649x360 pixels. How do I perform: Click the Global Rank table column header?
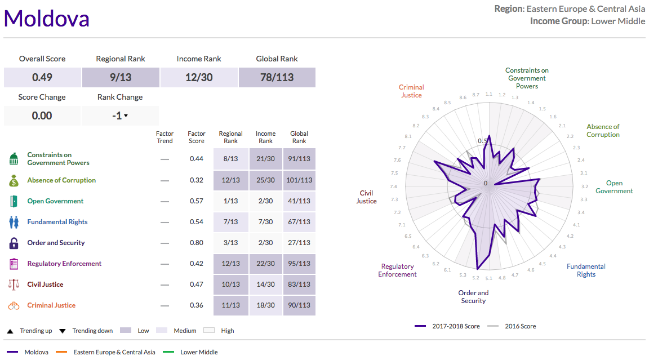(x=299, y=137)
